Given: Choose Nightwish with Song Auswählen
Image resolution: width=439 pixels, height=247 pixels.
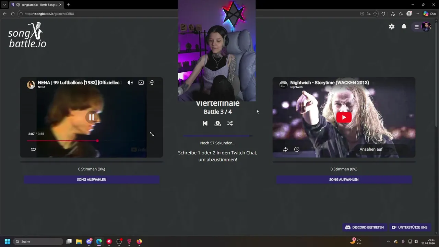Looking at the screenshot, I should 344,179.
